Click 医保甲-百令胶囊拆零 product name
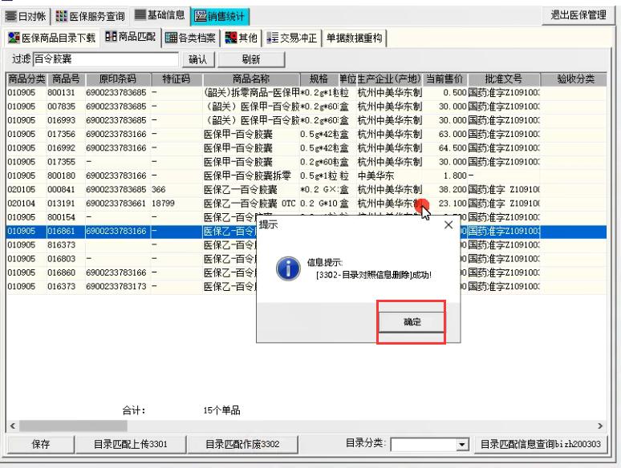Image resolution: width=621 pixels, height=468 pixels. tap(247, 175)
